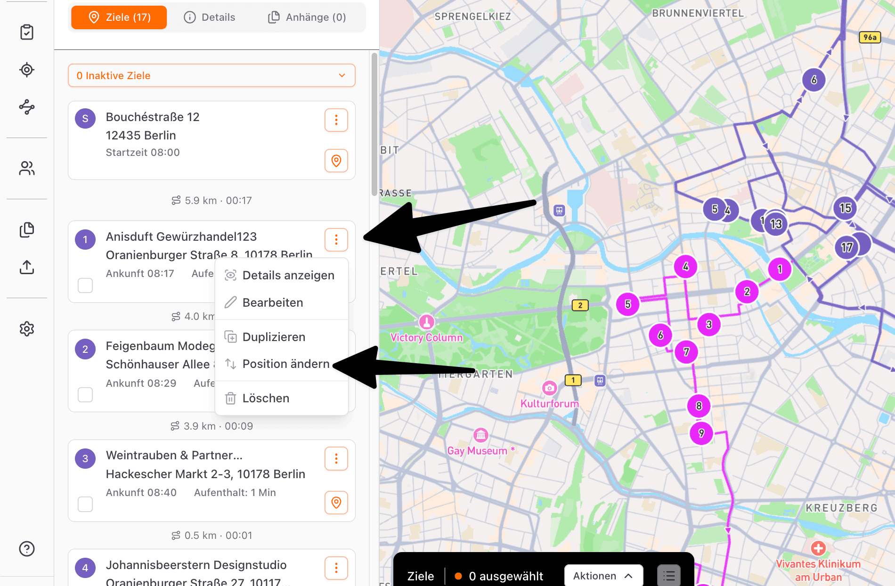The height and width of the screenshot is (586, 895).
Task: Select Löschen in the context menu
Action: 266,398
